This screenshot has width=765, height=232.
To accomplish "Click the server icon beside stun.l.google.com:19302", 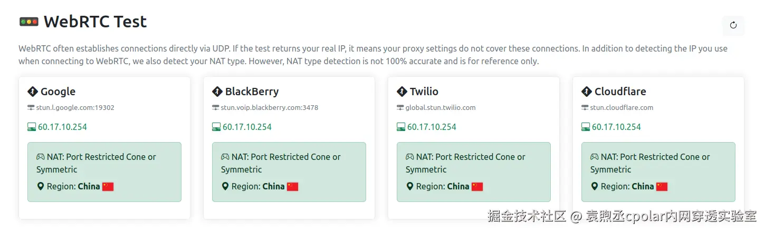I will pos(31,108).
